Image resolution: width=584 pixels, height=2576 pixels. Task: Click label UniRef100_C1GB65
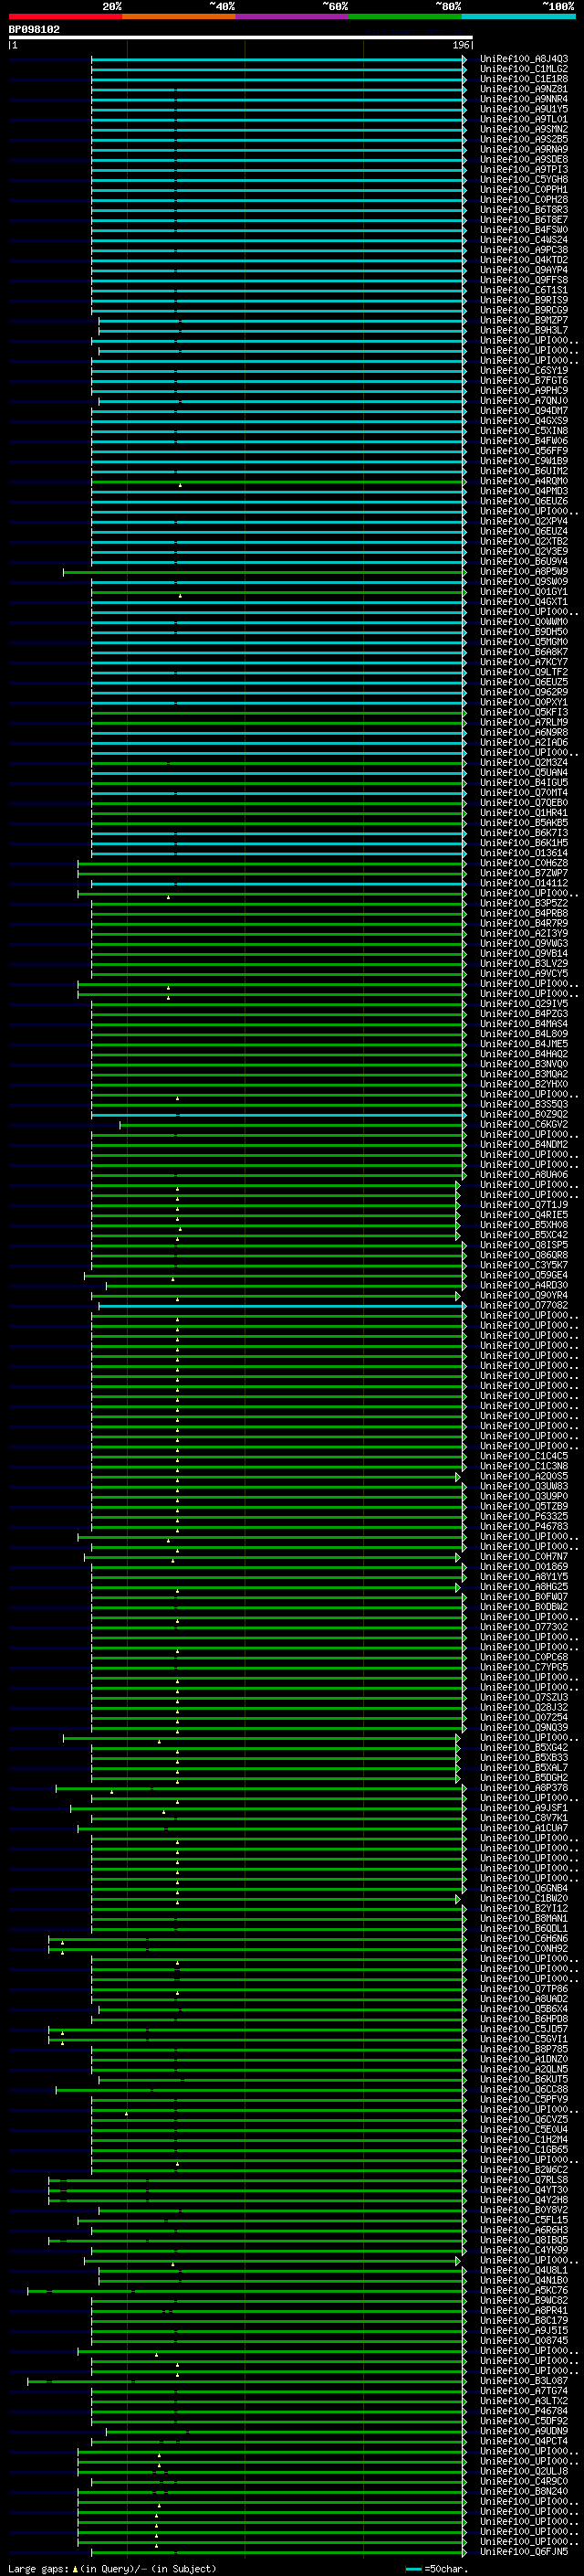coord(523,2149)
